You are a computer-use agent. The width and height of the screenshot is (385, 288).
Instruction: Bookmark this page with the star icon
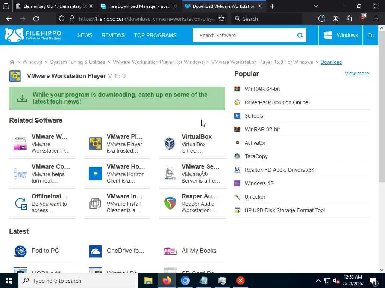(221, 19)
